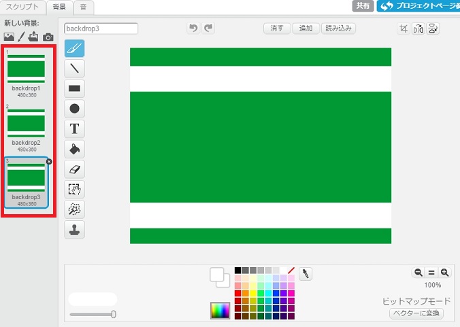Pick up color with eyedropper
Screen dimensions: 460x327
(306, 274)
